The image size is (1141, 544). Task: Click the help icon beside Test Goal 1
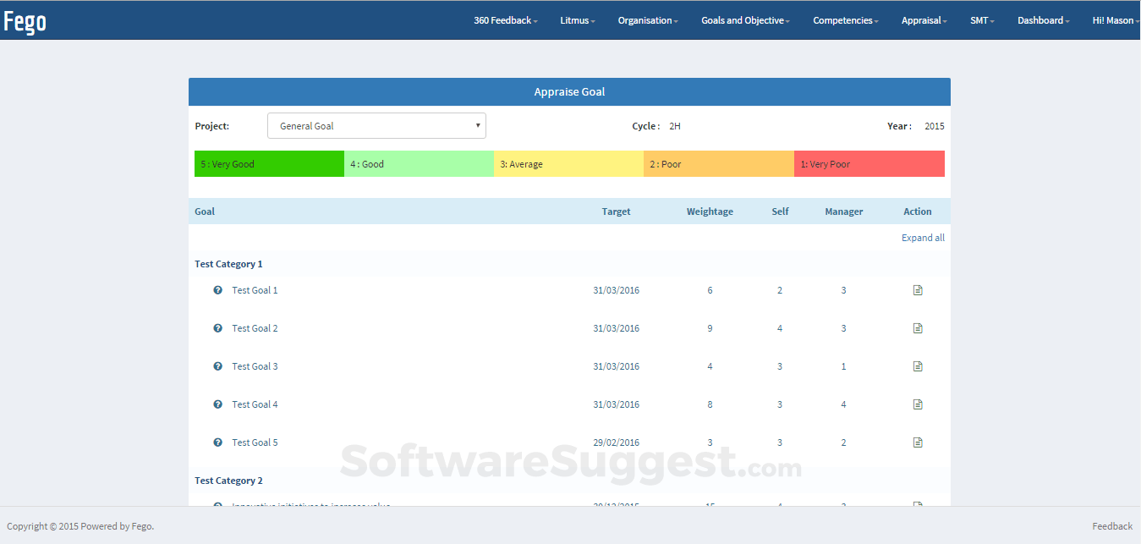point(217,289)
